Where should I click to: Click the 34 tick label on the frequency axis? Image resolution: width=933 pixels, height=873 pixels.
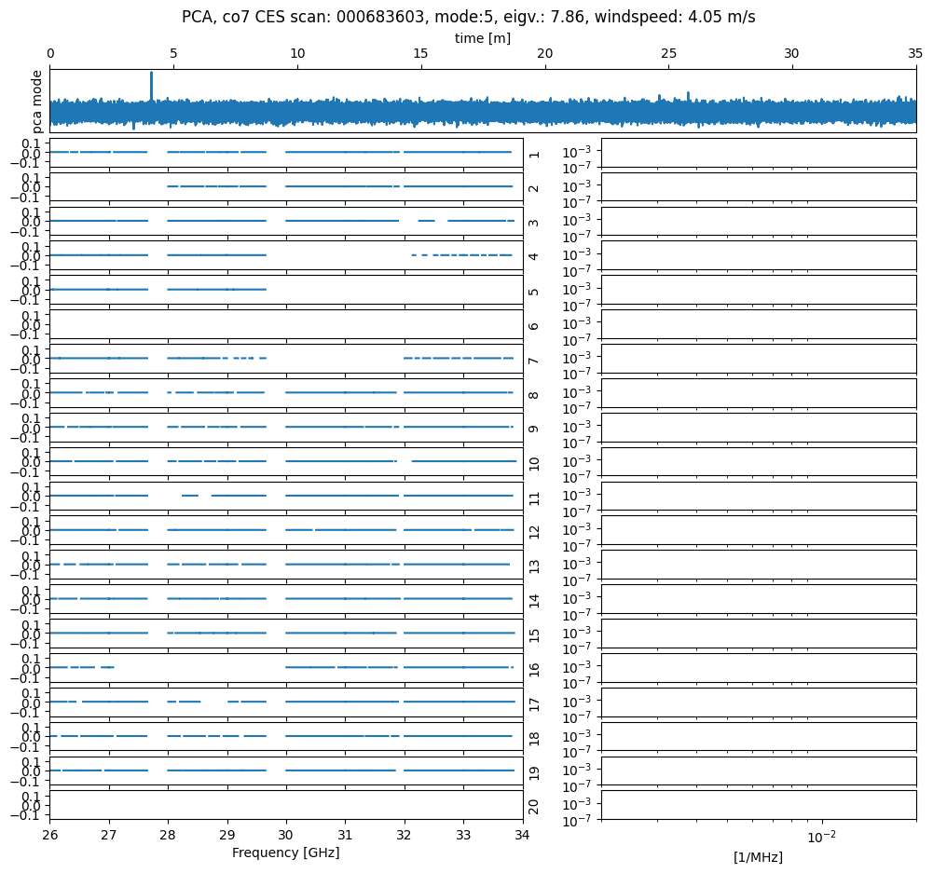point(522,835)
